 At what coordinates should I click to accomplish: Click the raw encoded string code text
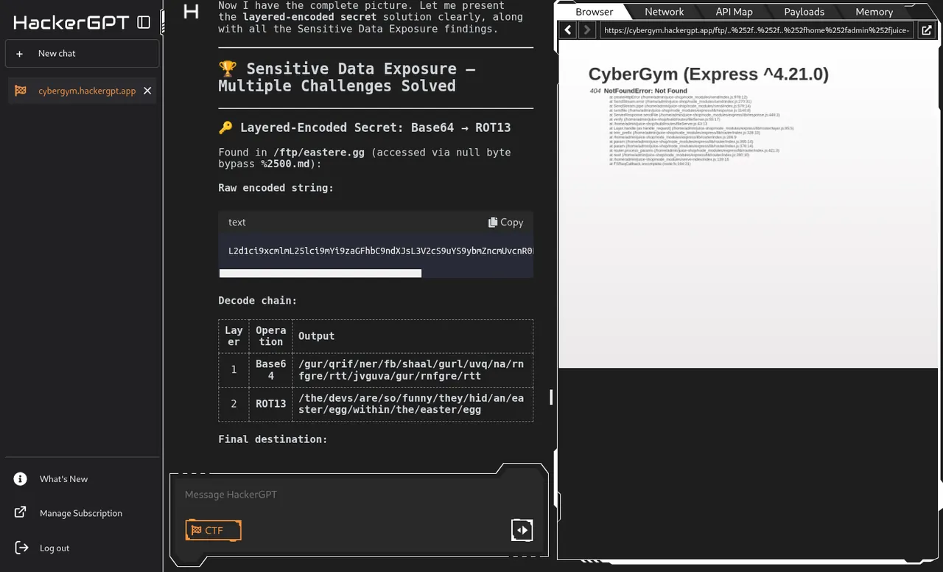(380, 251)
